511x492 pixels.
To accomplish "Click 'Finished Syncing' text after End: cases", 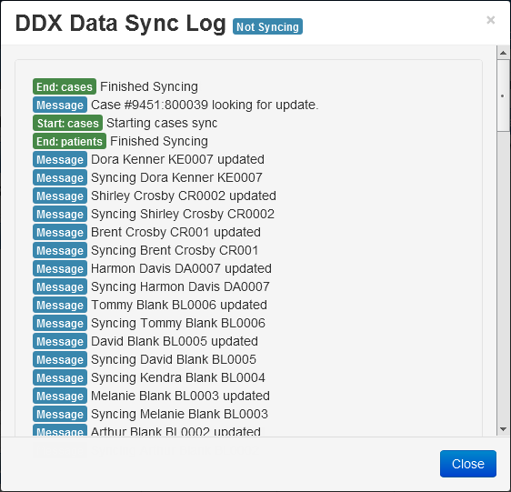I will click(149, 86).
